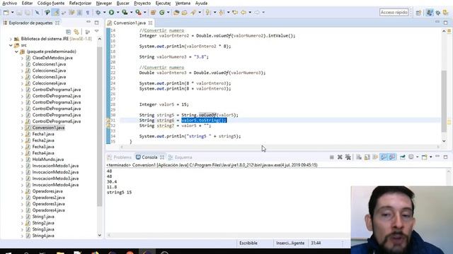This screenshot has height=254, width=453.
Task: Select Operadores3.java in package explorer
Action: pos(49,204)
